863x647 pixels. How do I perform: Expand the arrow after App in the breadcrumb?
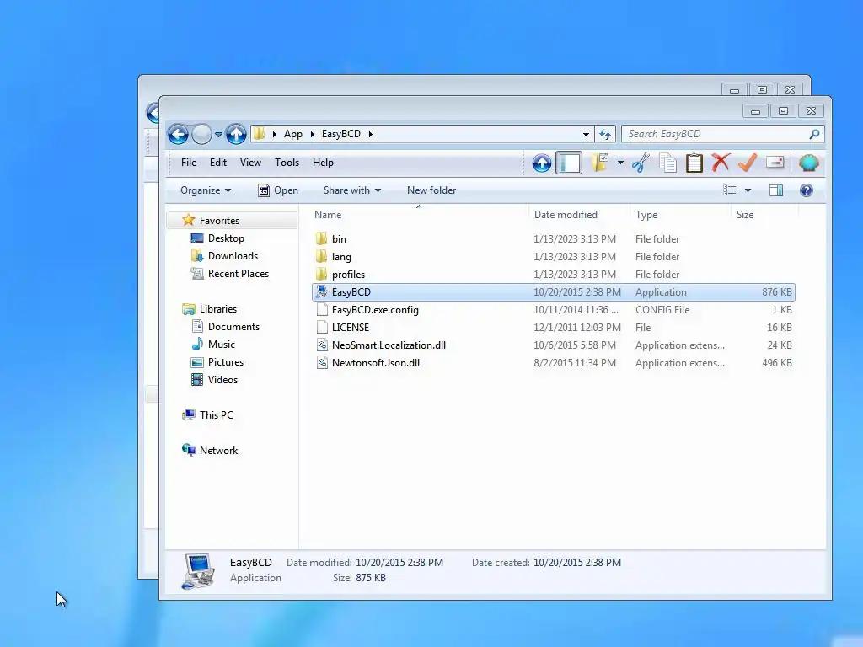312,134
